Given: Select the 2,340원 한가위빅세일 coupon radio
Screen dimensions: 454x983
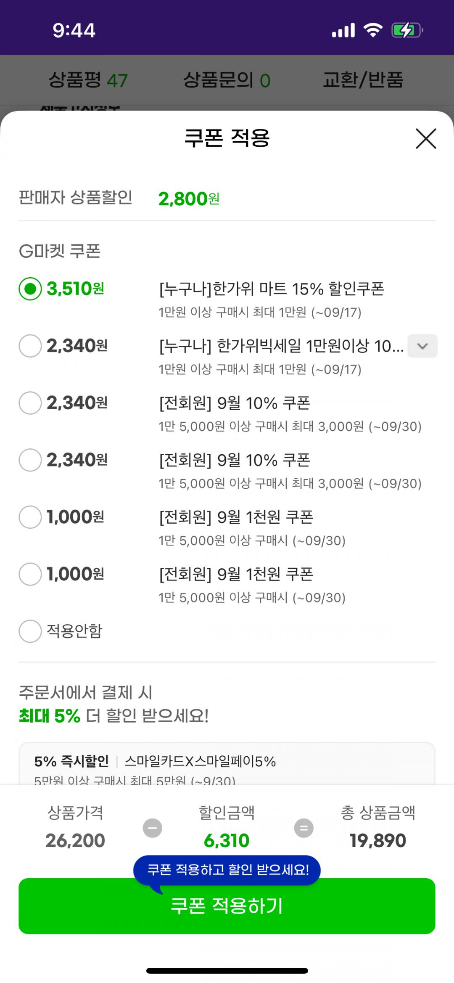Looking at the screenshot, I should 30,346.
